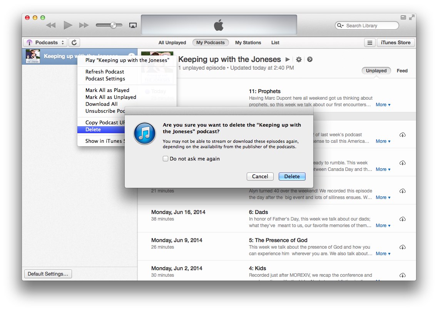Download the last week's podcast episode cloud icon
Image resolution: width=438 pixels, height=311 pixels.
[x=402, y=135]
